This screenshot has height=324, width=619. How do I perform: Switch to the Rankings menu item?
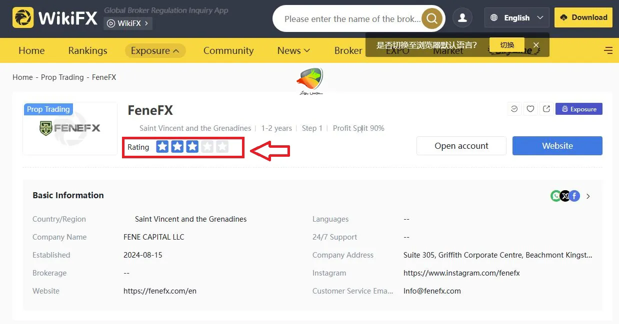(x=87, y=50)
